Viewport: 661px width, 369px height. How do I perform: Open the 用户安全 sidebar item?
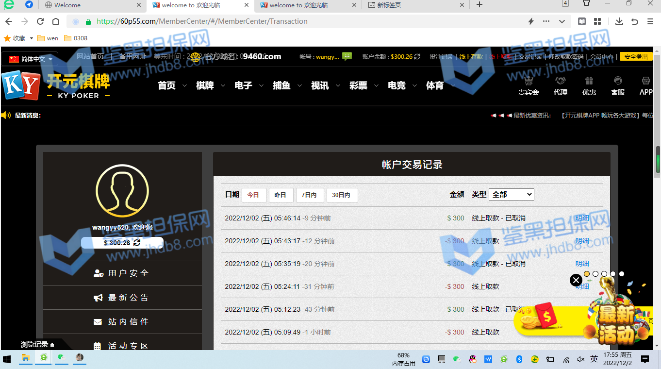point(122,273)
